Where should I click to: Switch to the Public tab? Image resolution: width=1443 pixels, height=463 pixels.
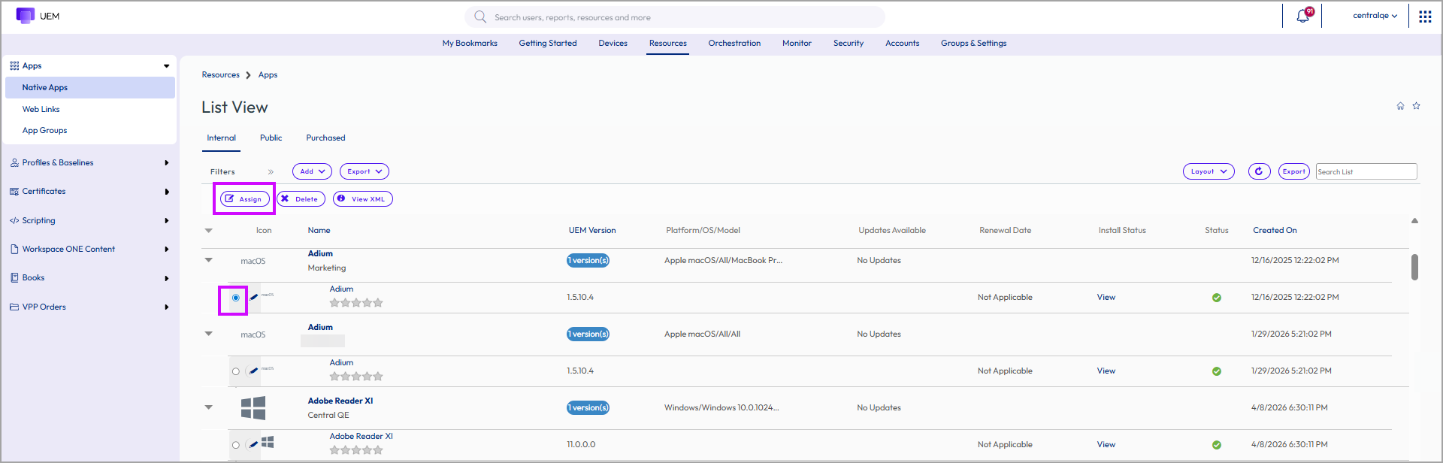click(x=271, y=138)
